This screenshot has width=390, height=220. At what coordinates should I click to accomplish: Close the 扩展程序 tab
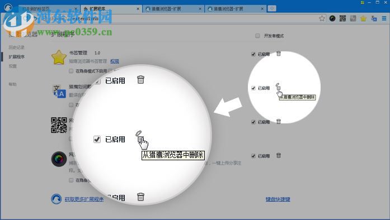click(138, 9)
